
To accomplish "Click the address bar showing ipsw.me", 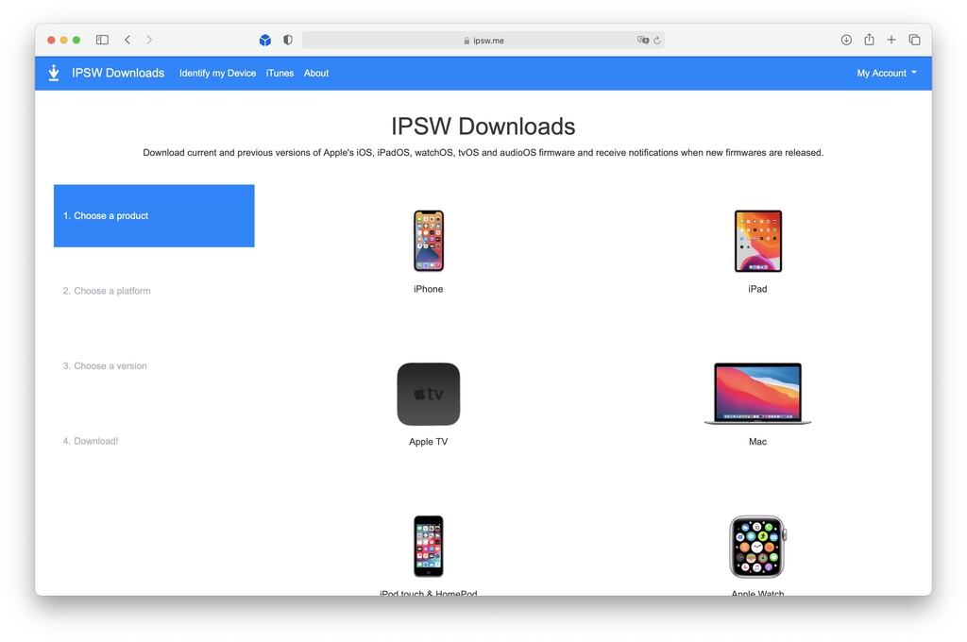I will point(483,40).
